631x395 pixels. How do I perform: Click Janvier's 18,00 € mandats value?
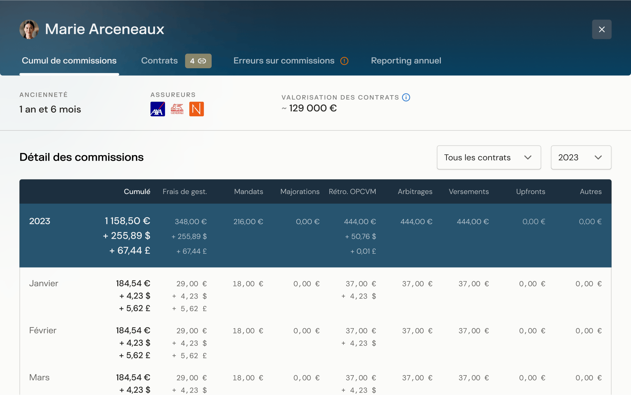point(248,284)
